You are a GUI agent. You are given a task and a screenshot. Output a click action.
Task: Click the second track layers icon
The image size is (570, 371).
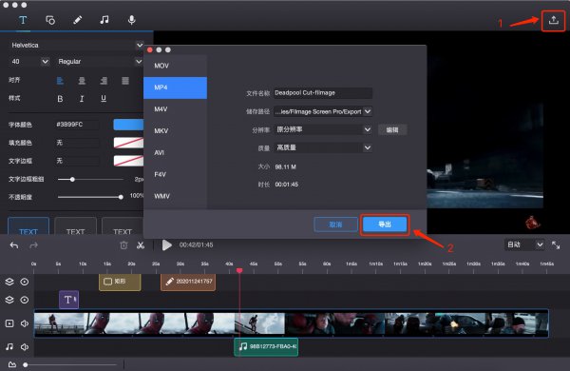(x=9, y=300)
